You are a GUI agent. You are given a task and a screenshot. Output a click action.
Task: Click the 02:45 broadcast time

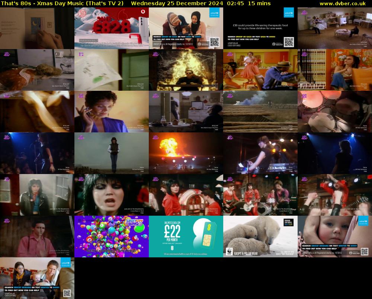point(235,3)
